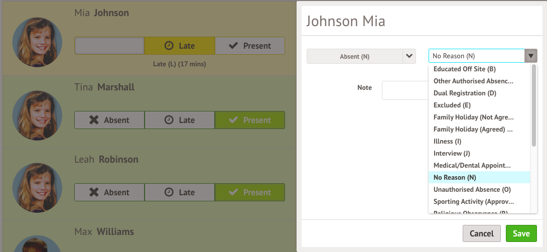
Task: Cancel the attendance edit dialog
Action: tap(481, 233)
